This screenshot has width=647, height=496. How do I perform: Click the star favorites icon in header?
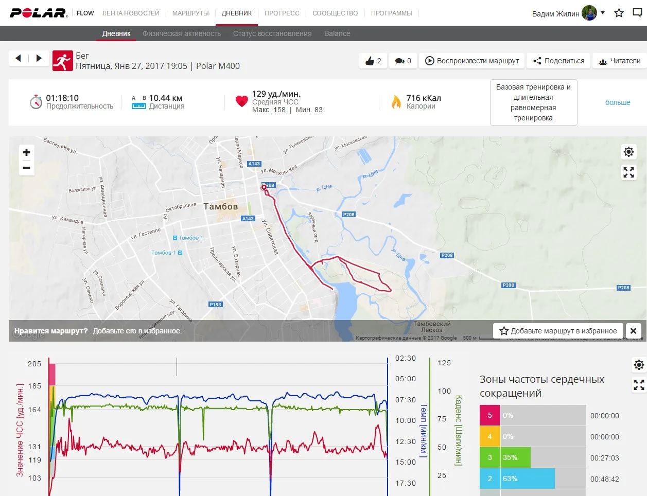[619, 13]
